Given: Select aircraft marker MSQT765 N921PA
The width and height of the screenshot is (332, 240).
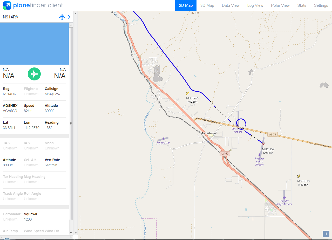Looking at the screenshot, I should coord(187,93).
